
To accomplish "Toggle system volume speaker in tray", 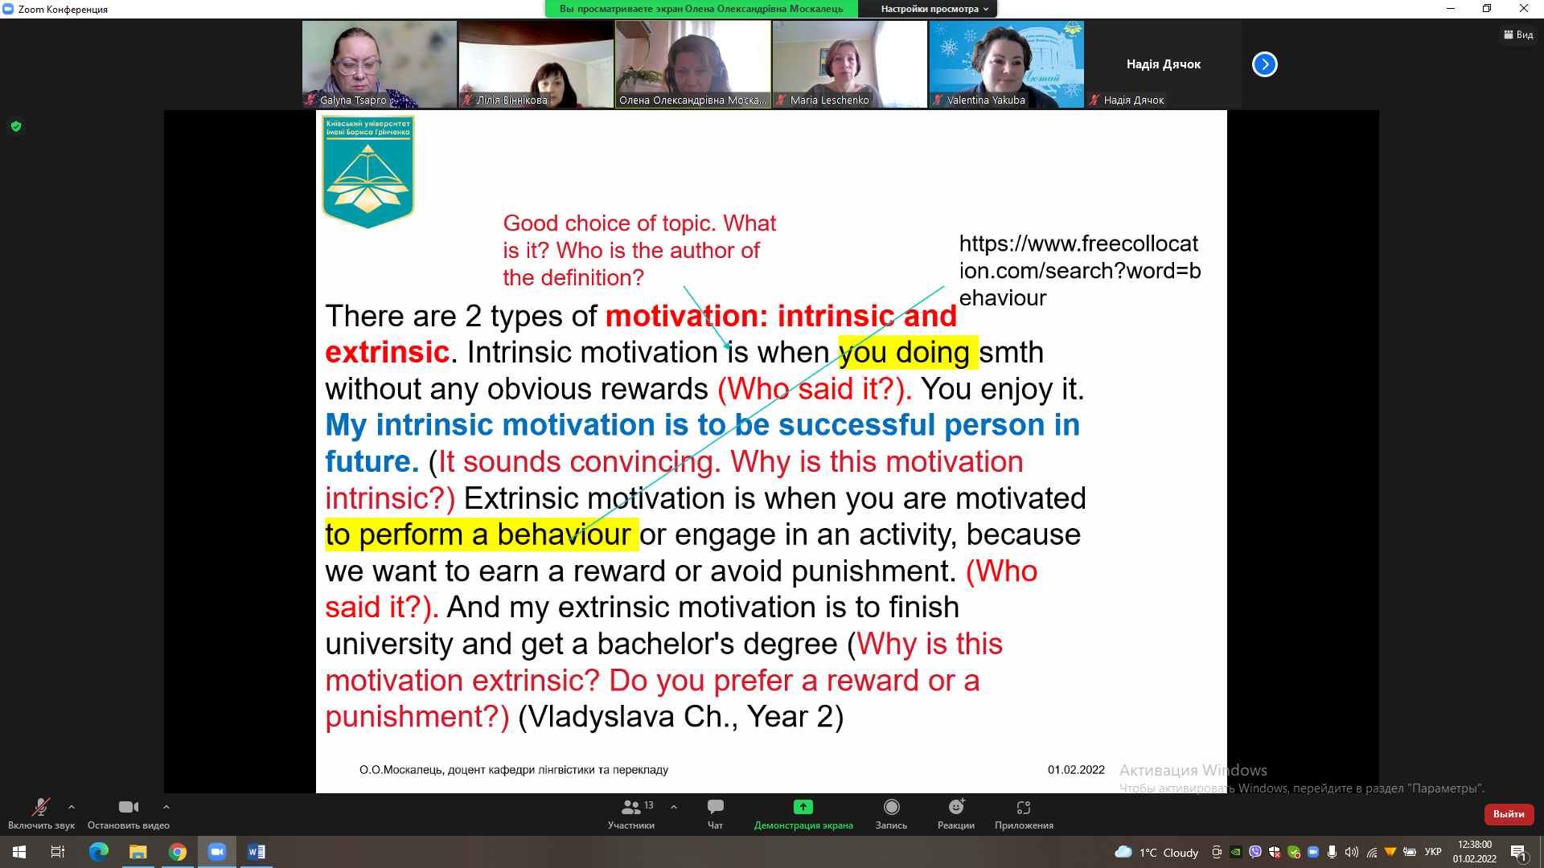I will (1351, 852).
